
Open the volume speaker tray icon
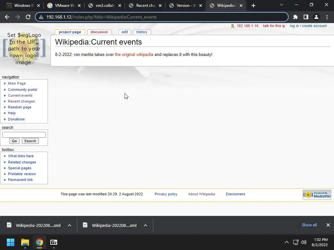(304, 242)
